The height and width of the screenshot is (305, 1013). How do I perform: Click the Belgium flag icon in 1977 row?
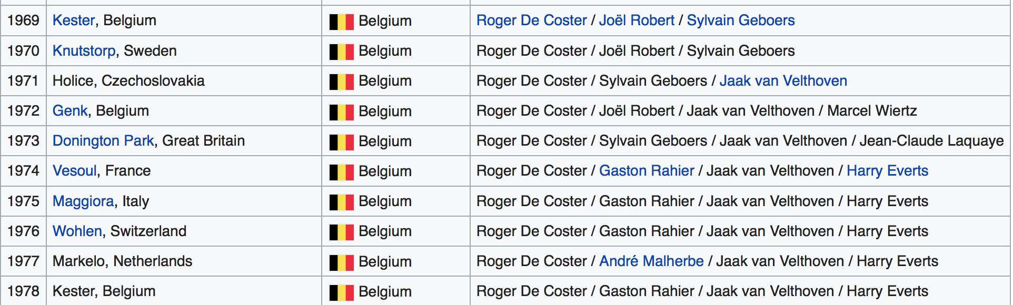click(x=341, y=262)
